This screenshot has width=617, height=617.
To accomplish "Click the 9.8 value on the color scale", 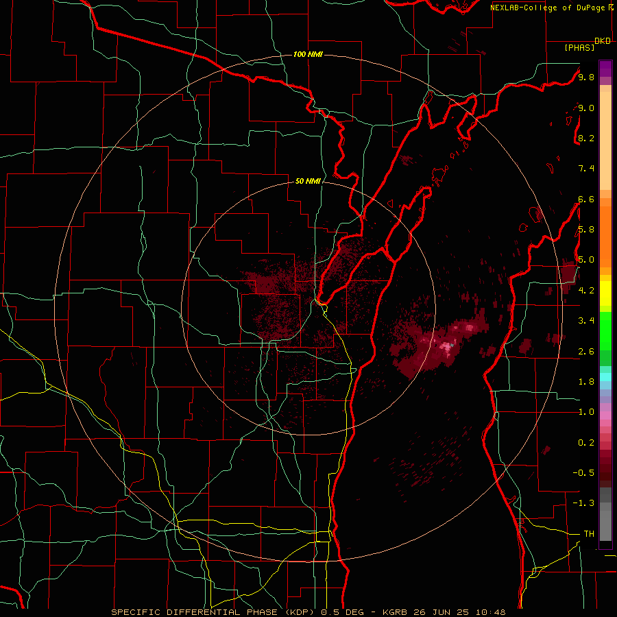I will (586, 77).
